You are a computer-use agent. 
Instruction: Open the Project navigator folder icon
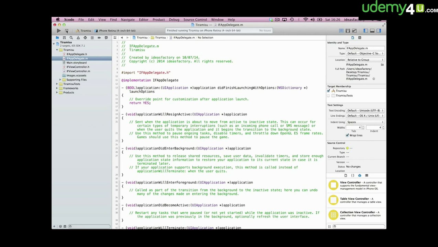(57, 38)
